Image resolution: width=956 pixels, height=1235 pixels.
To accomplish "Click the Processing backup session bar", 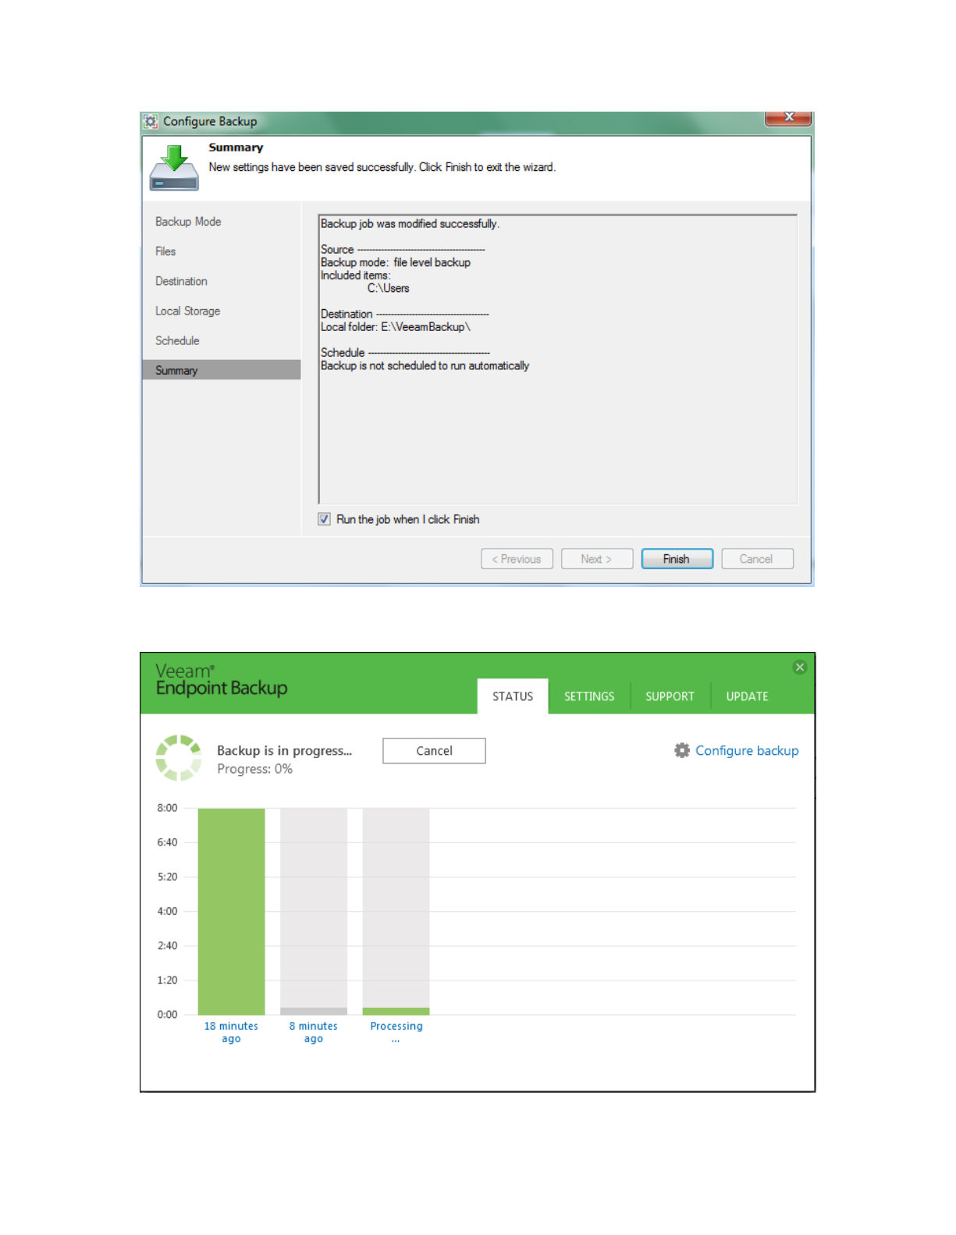I will click(396, 911).
